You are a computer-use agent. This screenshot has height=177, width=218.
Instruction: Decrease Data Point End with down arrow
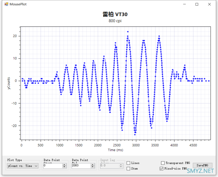click(x=93, y=167)
